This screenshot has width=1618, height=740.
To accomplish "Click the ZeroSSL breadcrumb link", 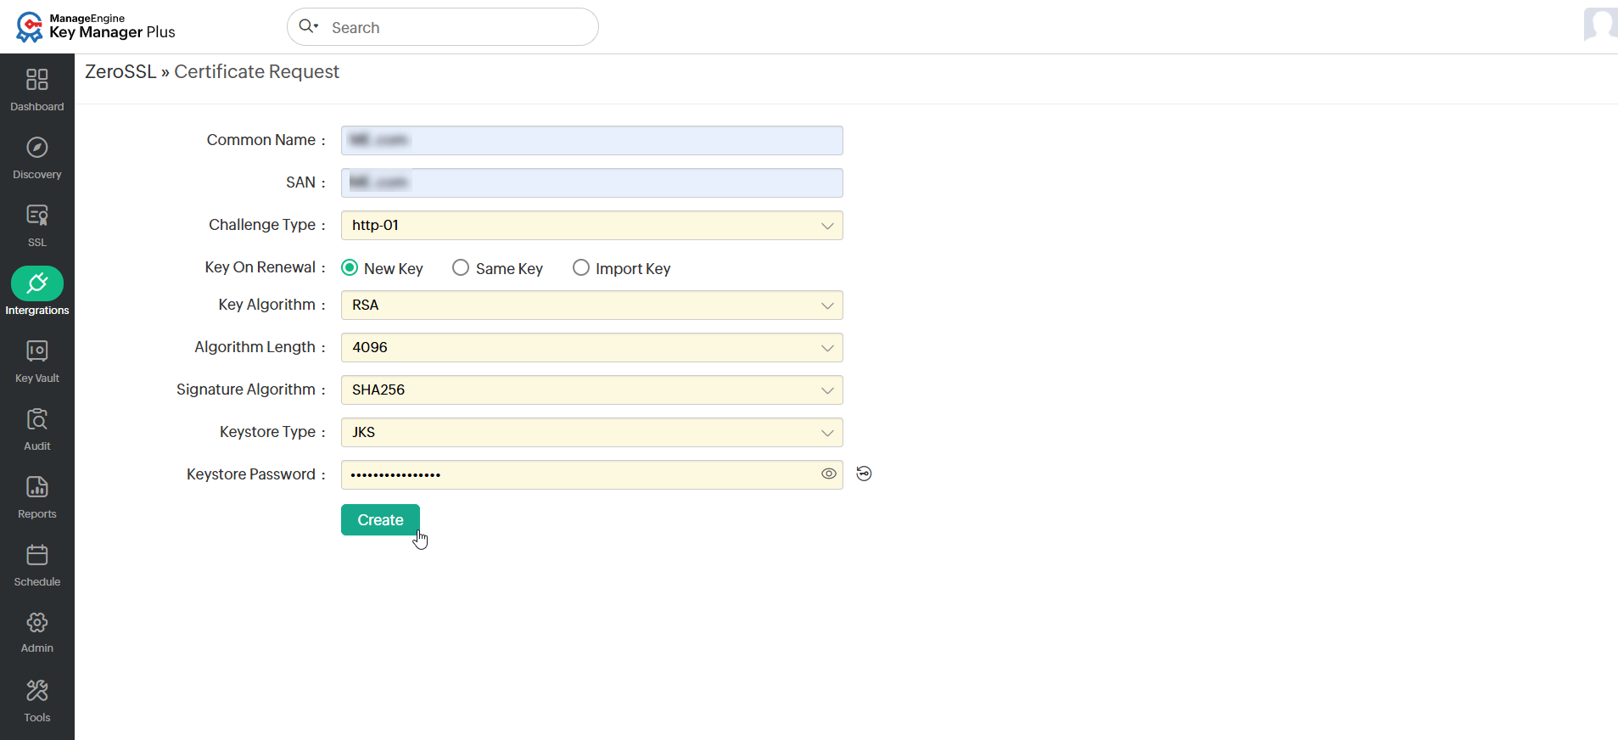I will click(120, 72).
